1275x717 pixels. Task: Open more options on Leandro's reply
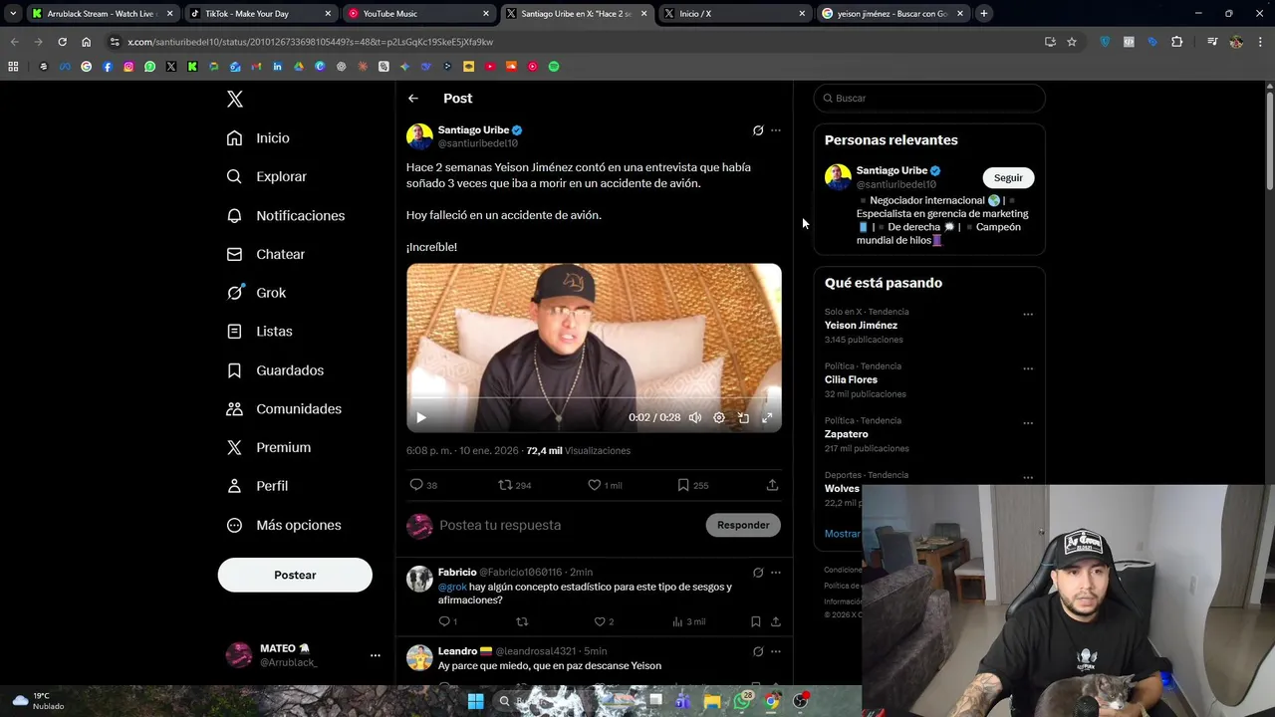(x=776, y=651)
